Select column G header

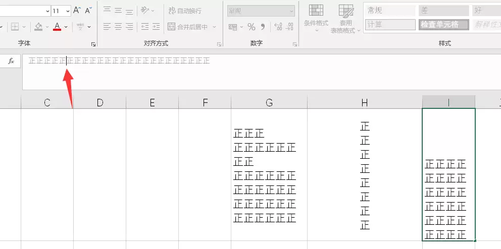click(x=269, y=103)
